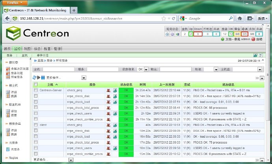The width and height of the screenshot is (272, 164).
Task: Check the checkbox for load average 0.01 row
Action: click(35, 101)
